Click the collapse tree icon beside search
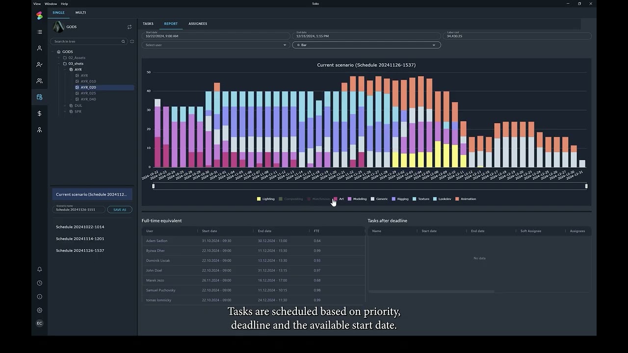This screenshot has height=353, width=628. [131, 41]
